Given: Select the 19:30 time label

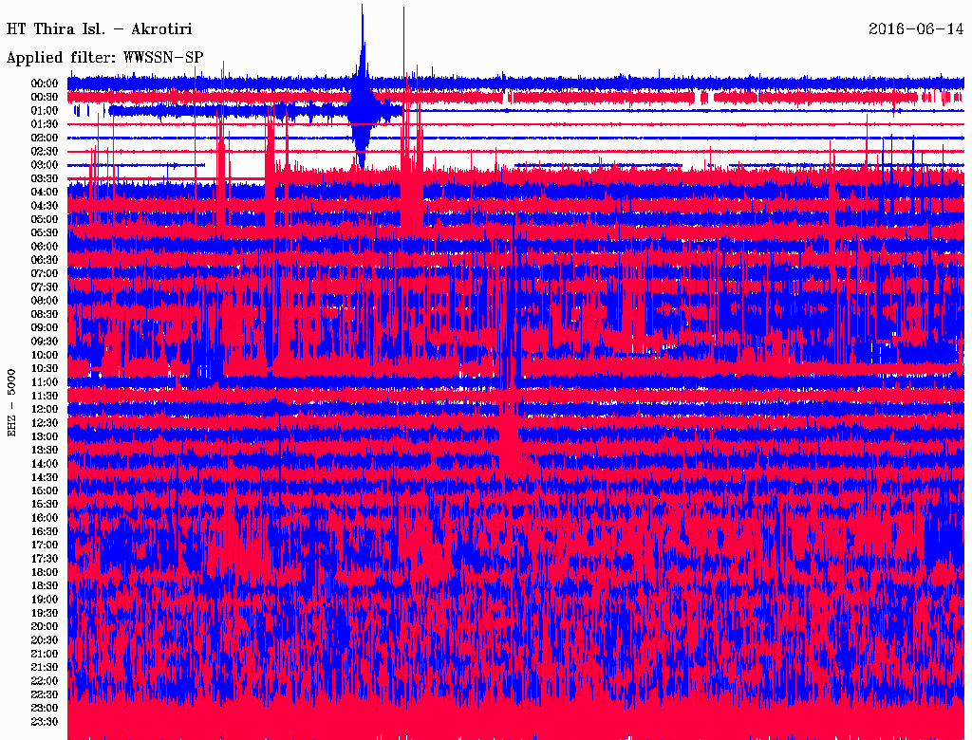Looking at the screenshot, I should coord(45,613).
